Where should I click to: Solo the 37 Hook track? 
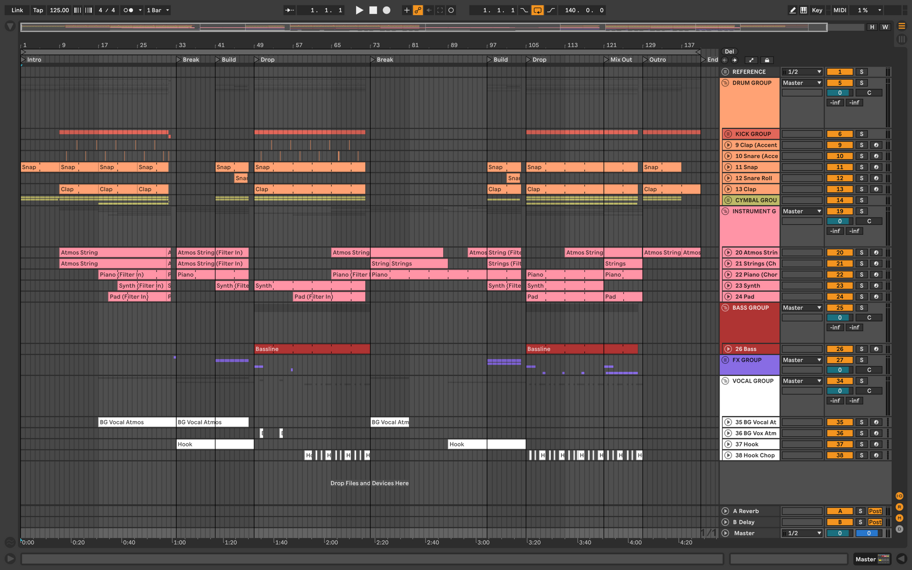pyautogui.click(x=861, y=444)
